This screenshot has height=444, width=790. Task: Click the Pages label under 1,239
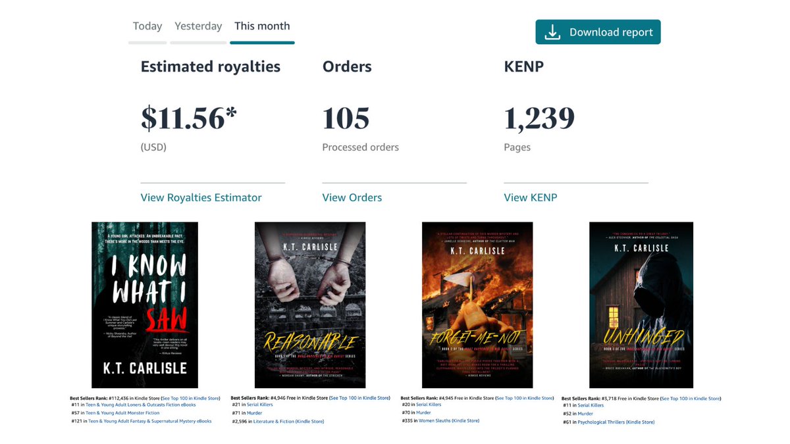click(x=517, y=147)
